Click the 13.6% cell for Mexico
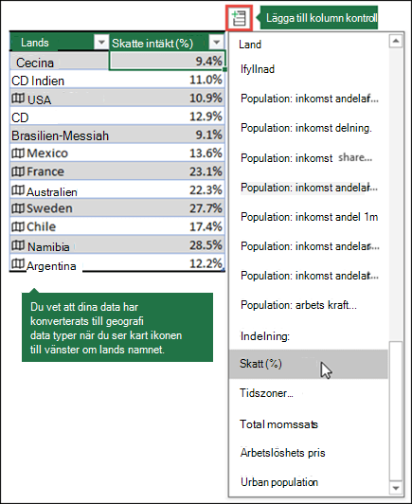Screen dimensions: 412x504 pyautogui.click(x=167, y=153)
